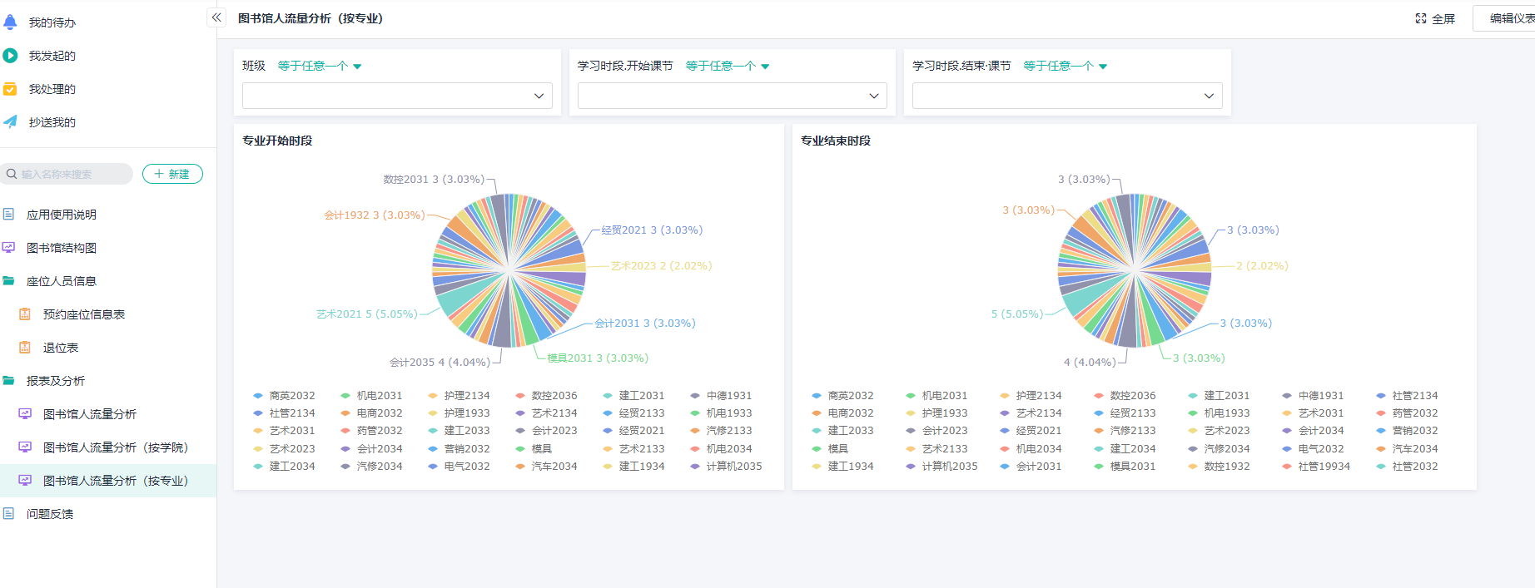Toggle 计算机2035 legend in 专业开始时段 chart

[x=726, y=467]
